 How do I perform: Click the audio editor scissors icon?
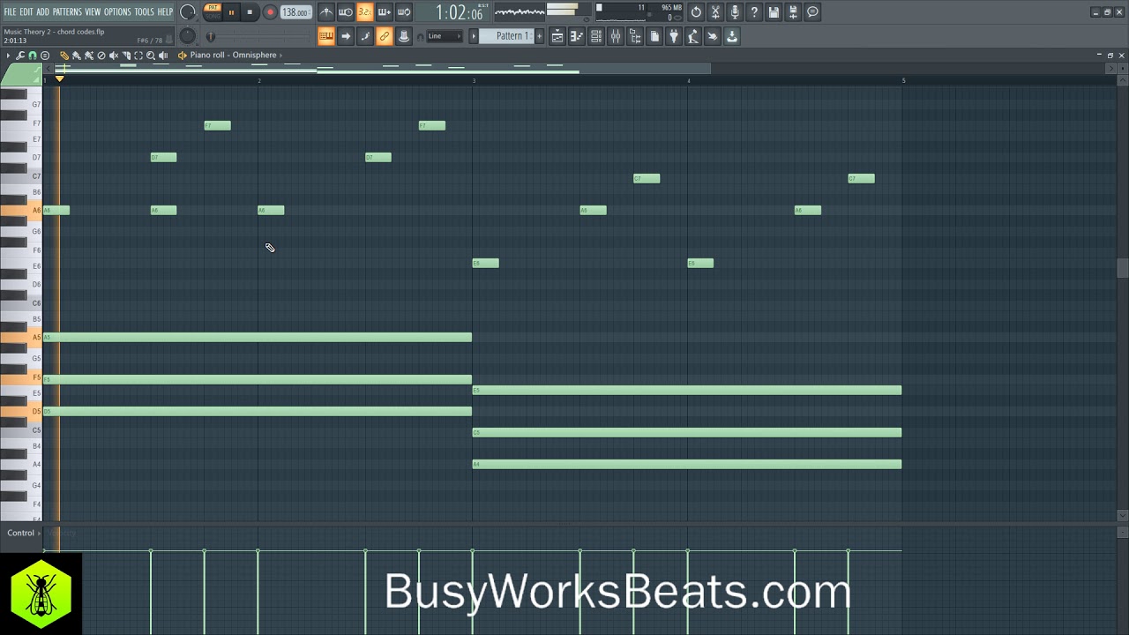tap(715, 12)
